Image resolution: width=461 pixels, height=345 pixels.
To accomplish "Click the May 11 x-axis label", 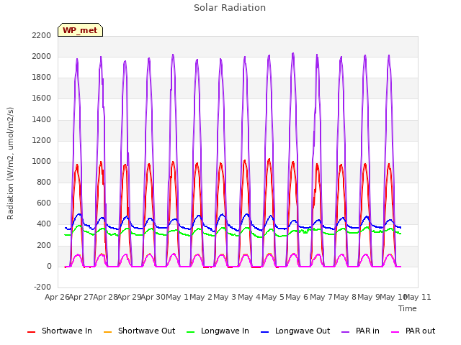I will [418, 297].
